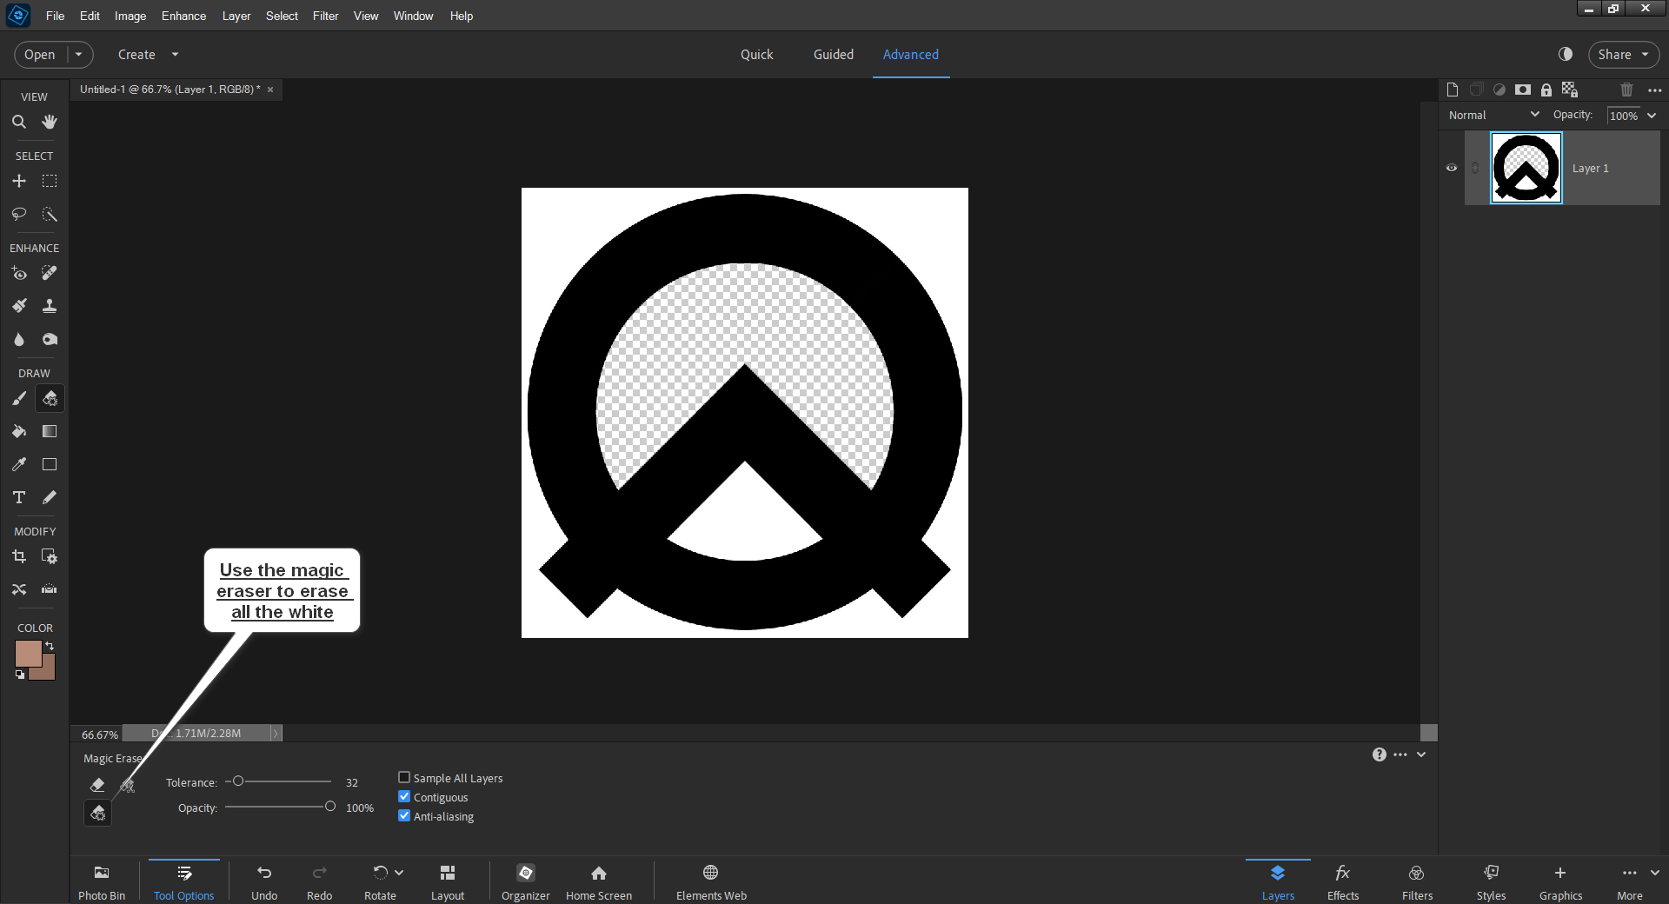
Task: Adjust the Tolerance slider
Action: point(236,781)
